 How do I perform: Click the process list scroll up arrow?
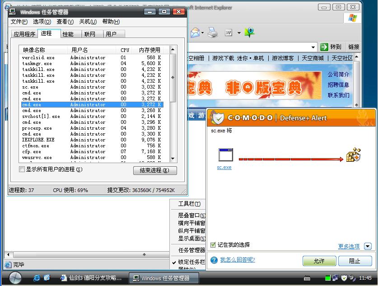pos(173,50)
